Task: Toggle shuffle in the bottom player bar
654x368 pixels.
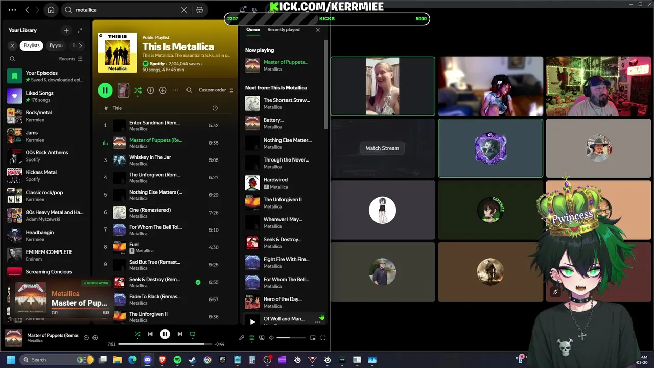Action: 137,334
